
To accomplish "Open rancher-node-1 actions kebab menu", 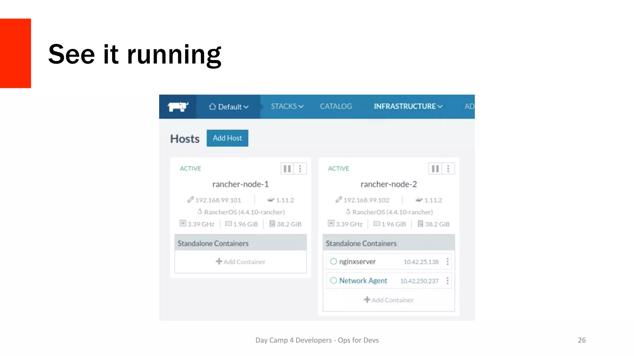I will pos(300,169).
